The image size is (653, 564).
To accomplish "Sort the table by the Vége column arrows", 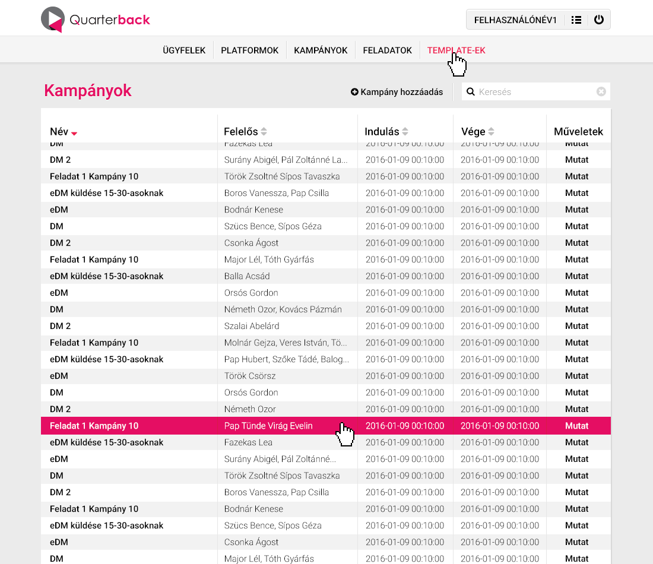I will tap(491, 132).
